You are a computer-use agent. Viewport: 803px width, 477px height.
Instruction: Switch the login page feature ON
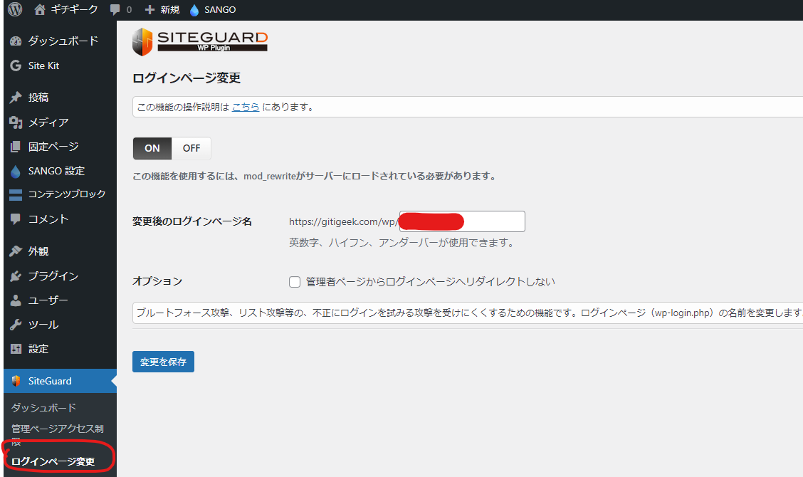[x=152, y=148]
